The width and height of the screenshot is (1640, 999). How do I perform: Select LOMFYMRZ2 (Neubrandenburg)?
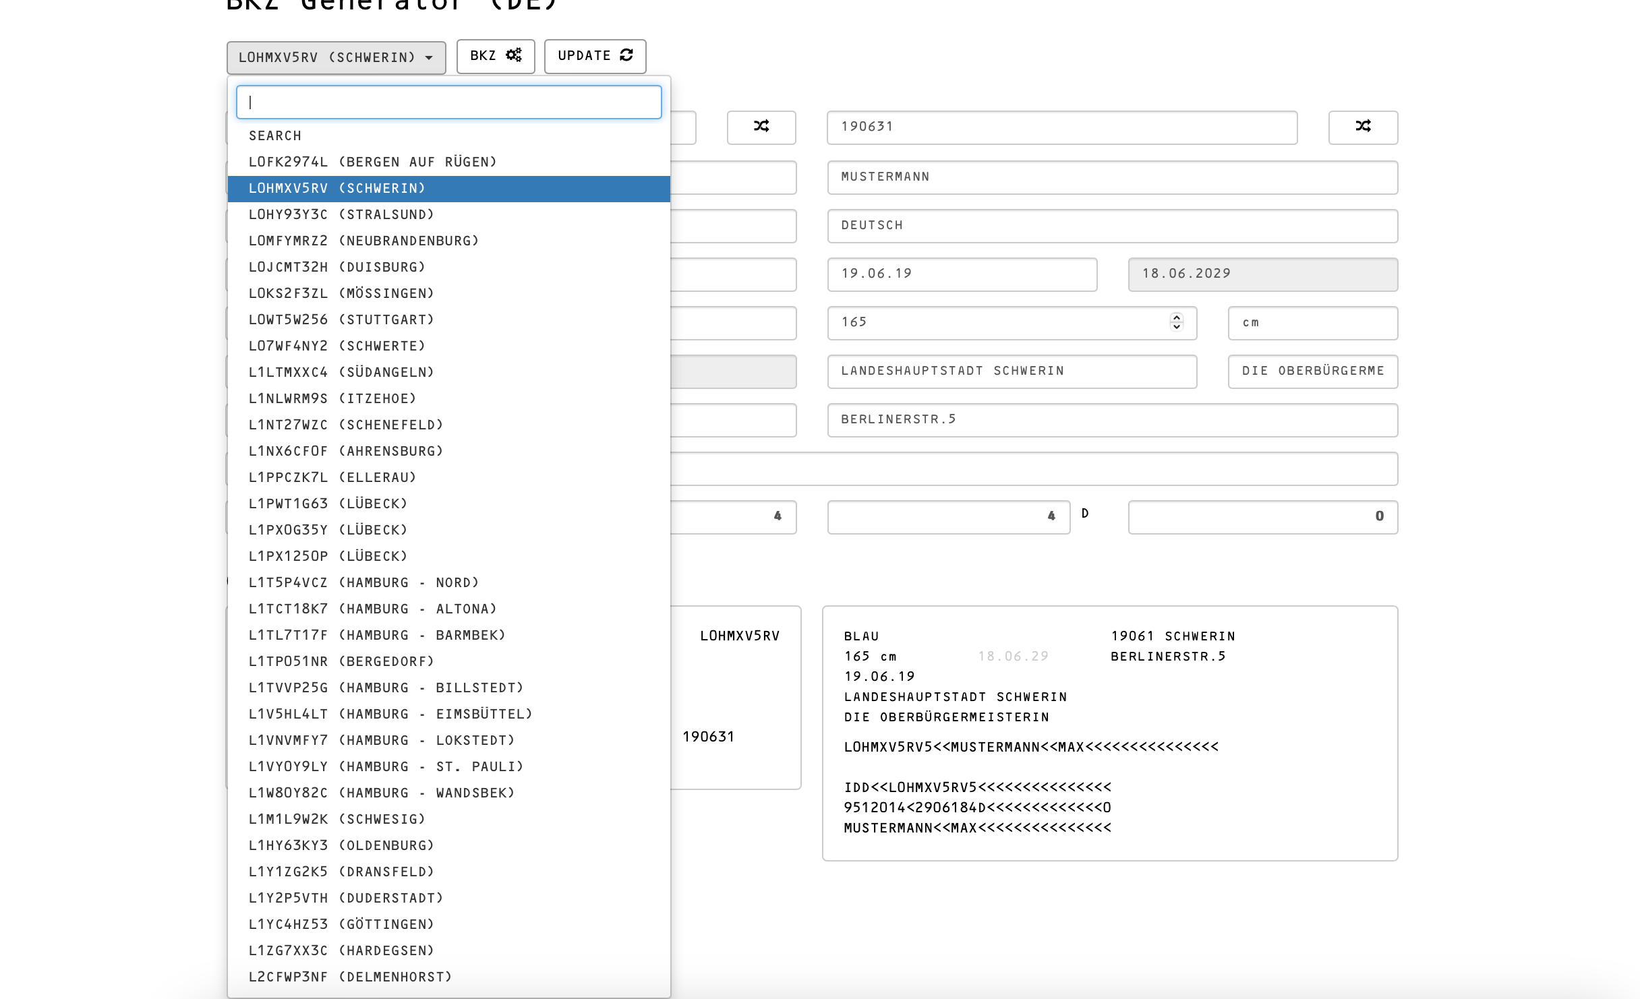[x=448, y=241]
